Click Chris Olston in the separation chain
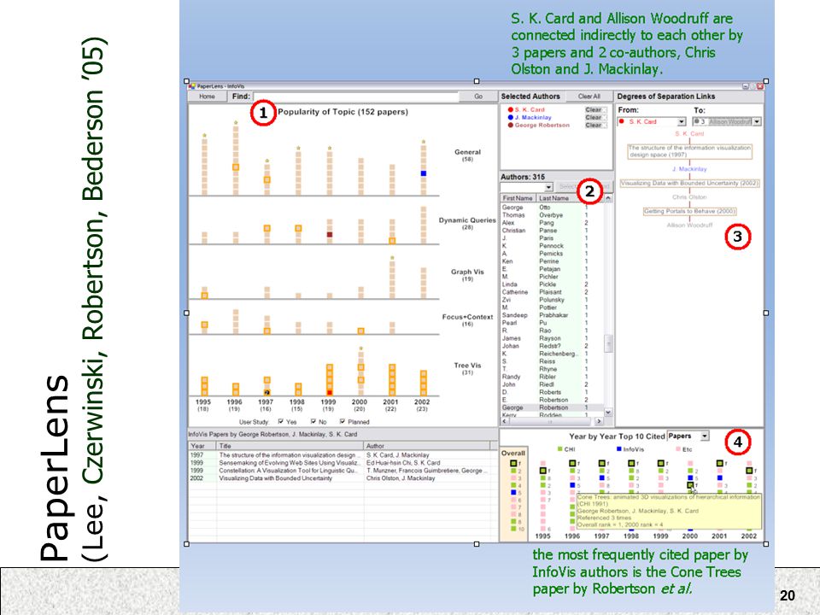Image resolution: width=820 pixels, height=615 pixels. point(690,197)
